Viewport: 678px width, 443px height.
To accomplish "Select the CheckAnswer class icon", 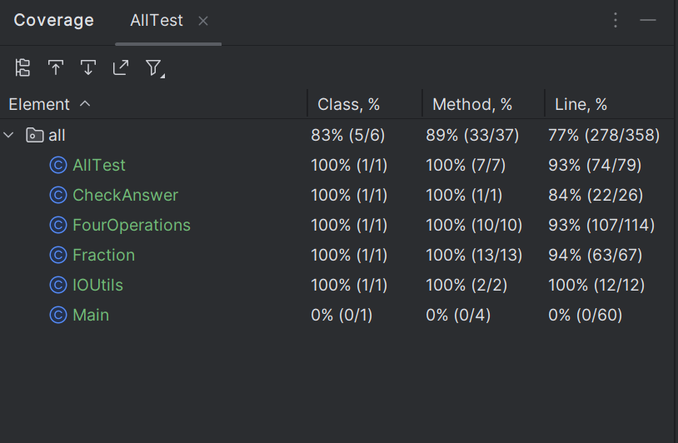I will pos(57,195).
